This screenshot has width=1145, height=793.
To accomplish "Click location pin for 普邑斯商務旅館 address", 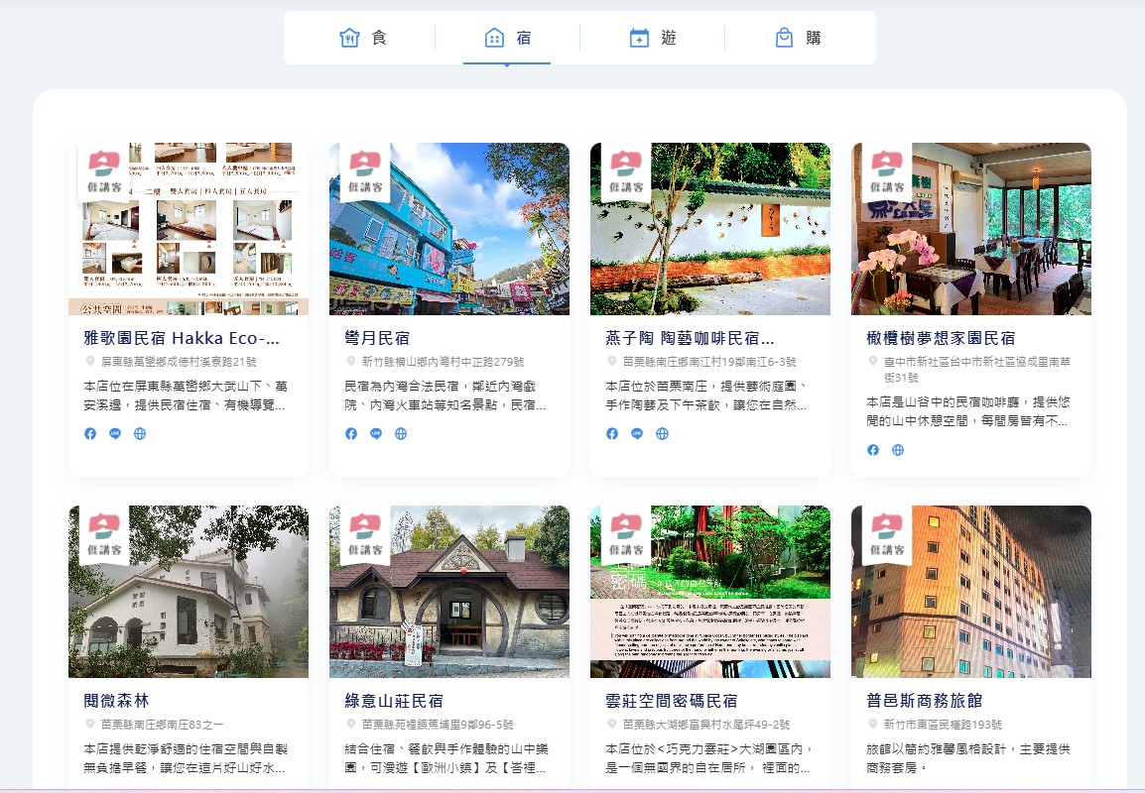I will 873,724.
